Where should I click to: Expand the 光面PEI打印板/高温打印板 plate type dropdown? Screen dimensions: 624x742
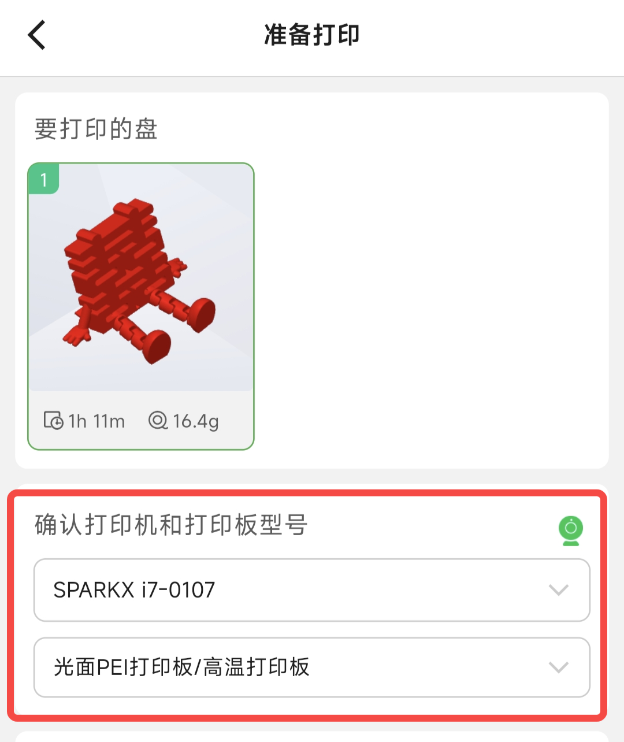click(312, 667)
